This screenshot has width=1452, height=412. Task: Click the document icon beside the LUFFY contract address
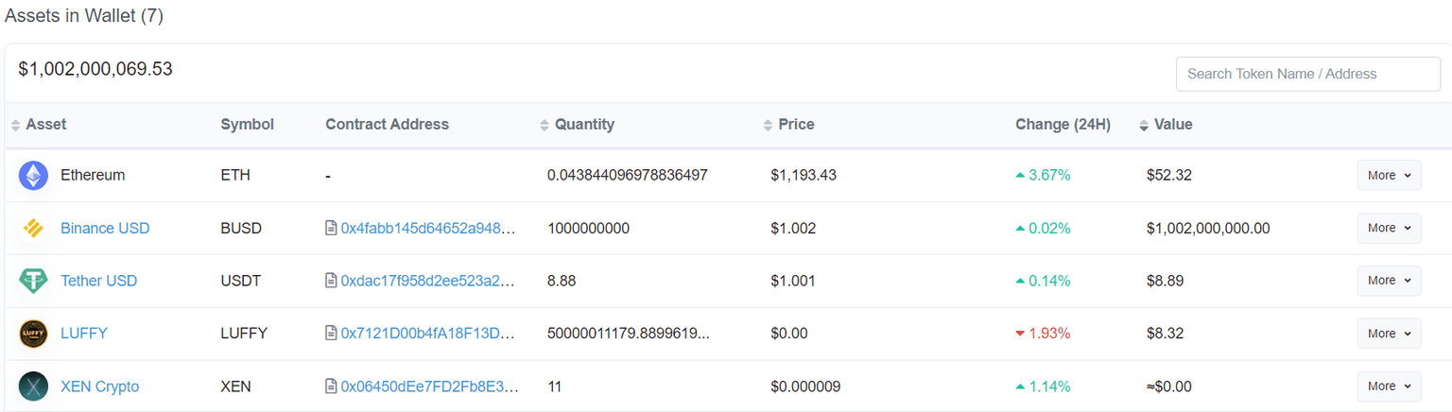[331, 334]
